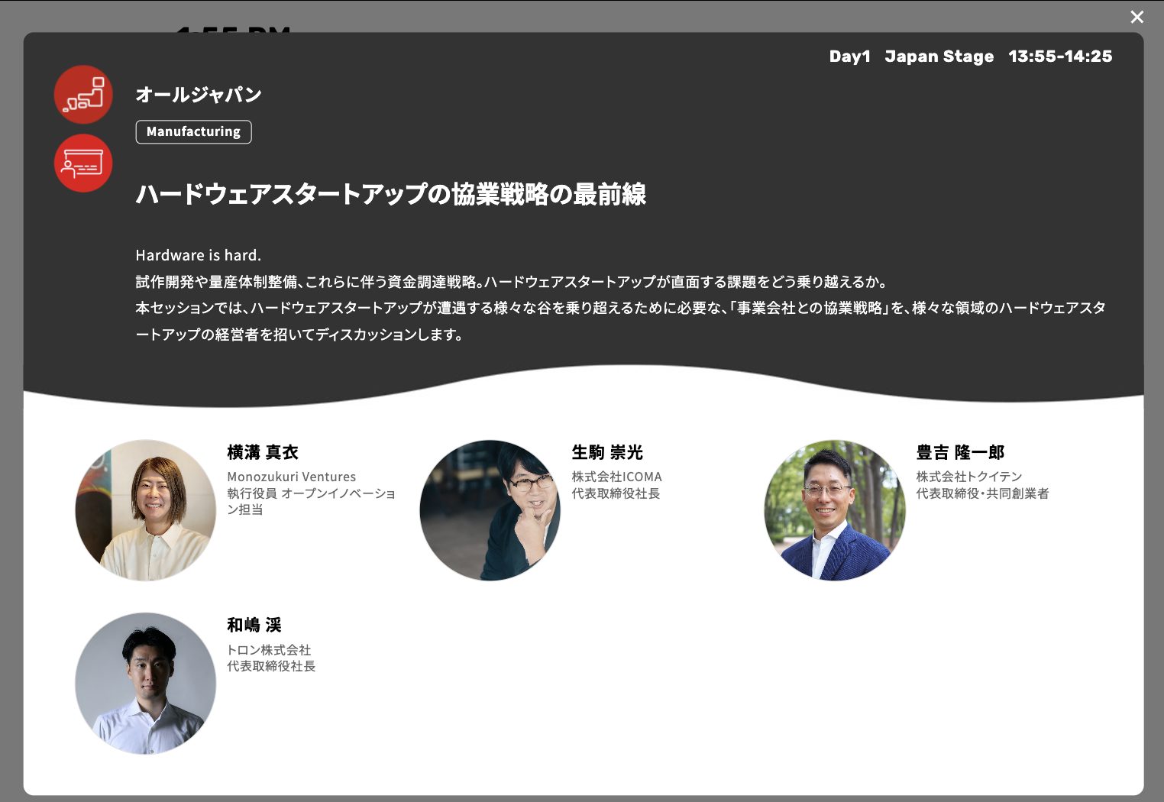Close the session detail popup
The height and width of the screenshot is (802, 1164).
click(x=1137, y=17)
